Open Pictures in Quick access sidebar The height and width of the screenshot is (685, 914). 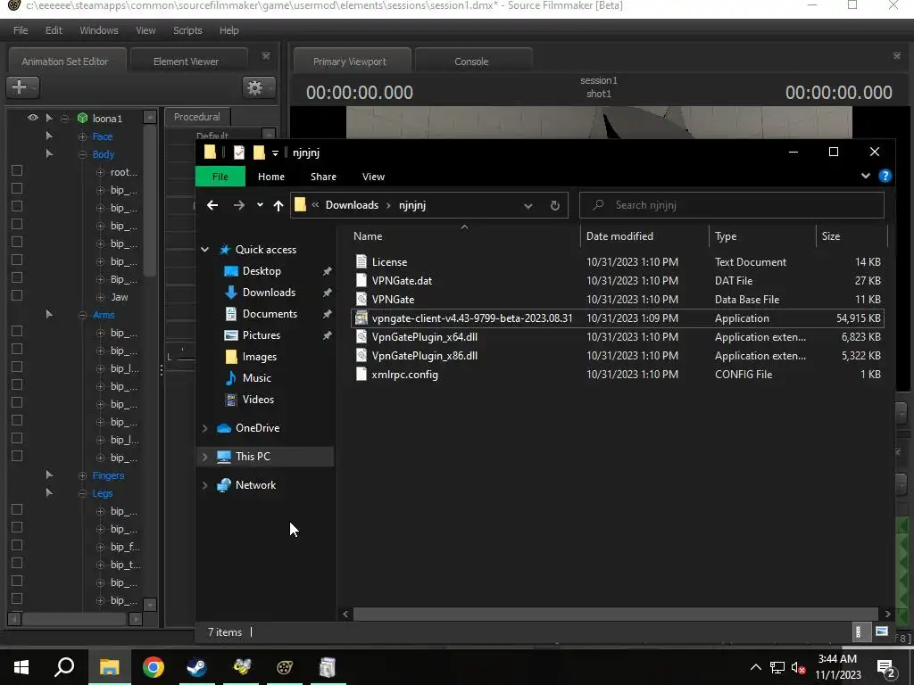coord(262,335)
